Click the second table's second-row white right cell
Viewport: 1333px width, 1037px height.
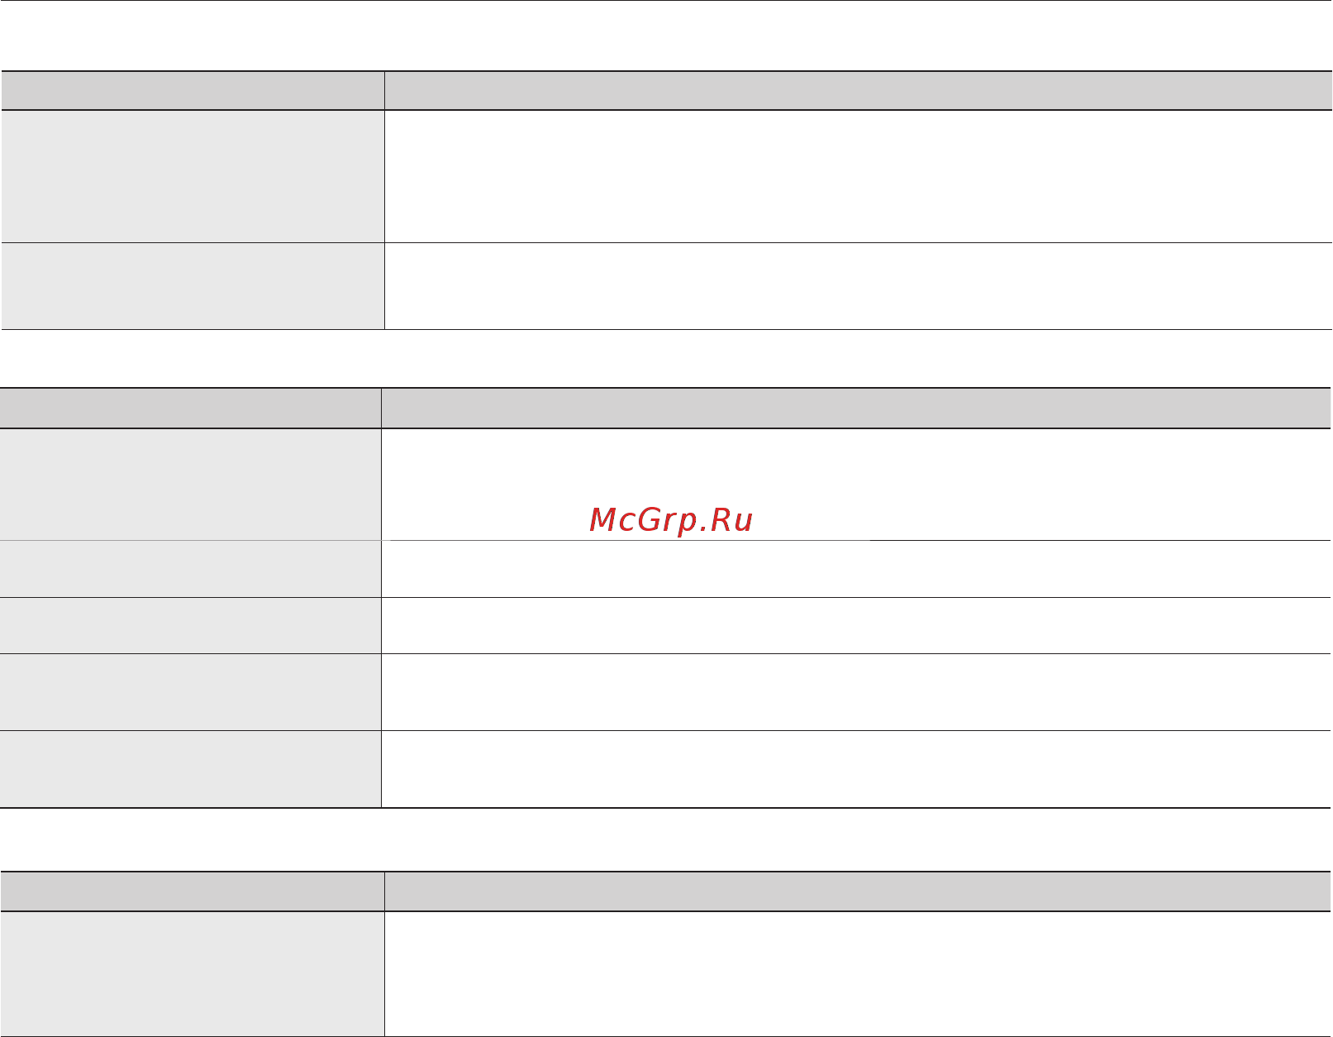pos(857,569)
